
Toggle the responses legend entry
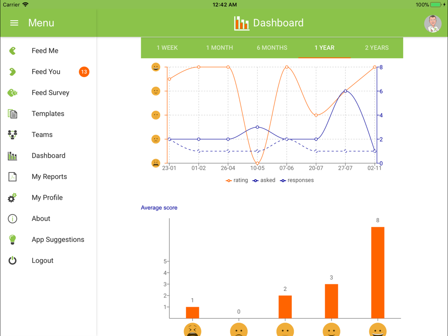click(297, 180)
